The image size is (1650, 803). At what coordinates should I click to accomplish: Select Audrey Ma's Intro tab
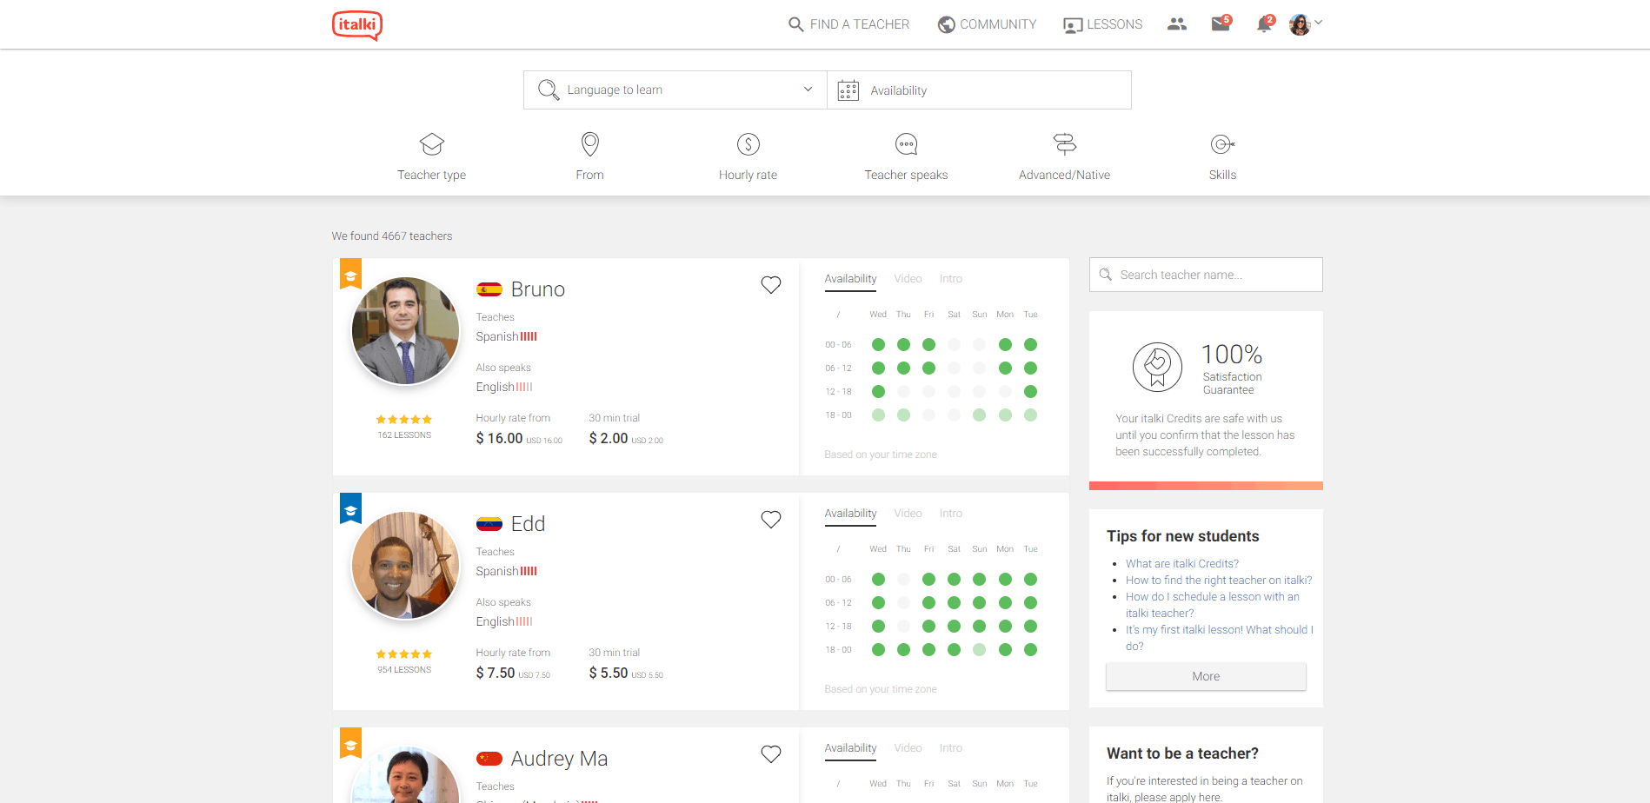tap(950, 748)
